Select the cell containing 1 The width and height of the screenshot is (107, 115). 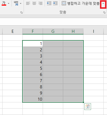pyautogui.click(x=33, y=44)
